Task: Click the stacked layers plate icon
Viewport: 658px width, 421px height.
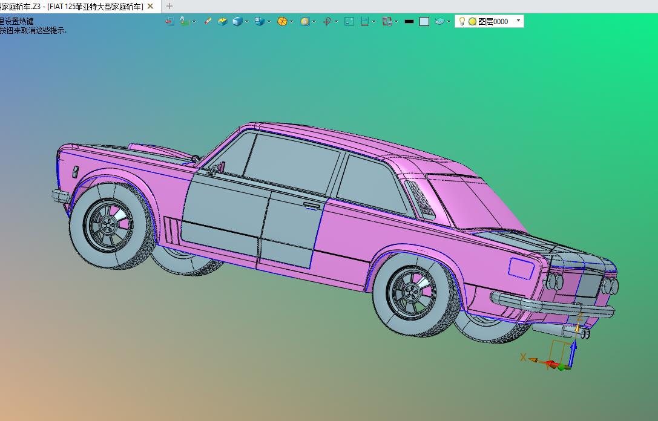Action: [x=439, y=21]
